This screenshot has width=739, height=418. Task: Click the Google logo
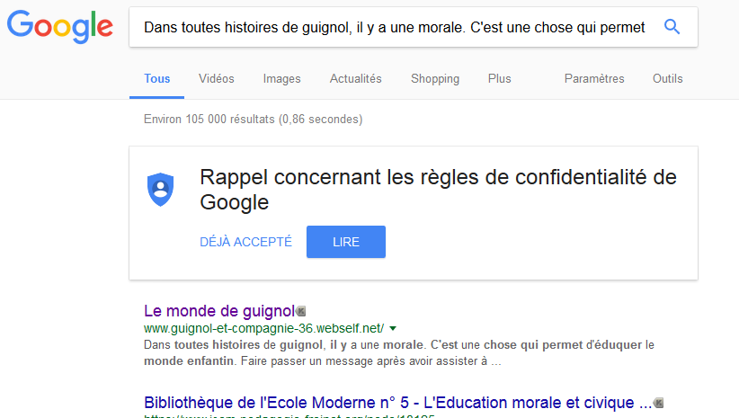click(x=60, y=27)
